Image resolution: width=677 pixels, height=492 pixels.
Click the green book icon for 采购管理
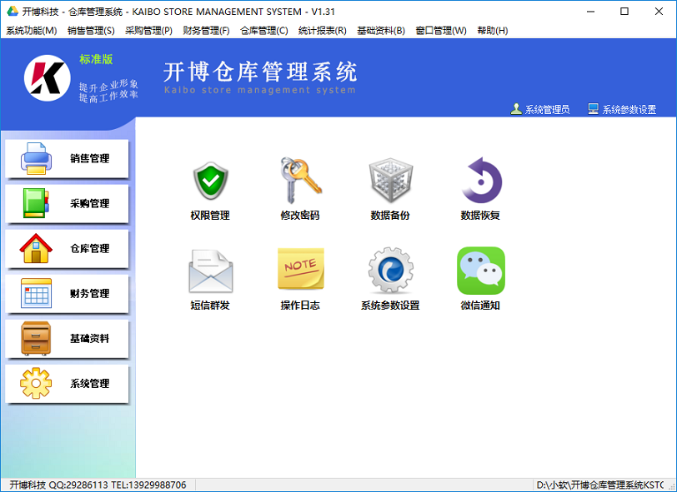tap(36, 203)
